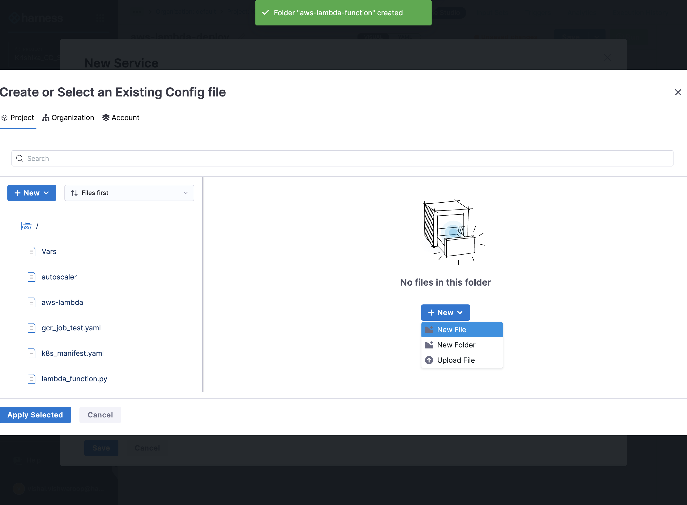Click the No files in this folder text

[445, 282]
